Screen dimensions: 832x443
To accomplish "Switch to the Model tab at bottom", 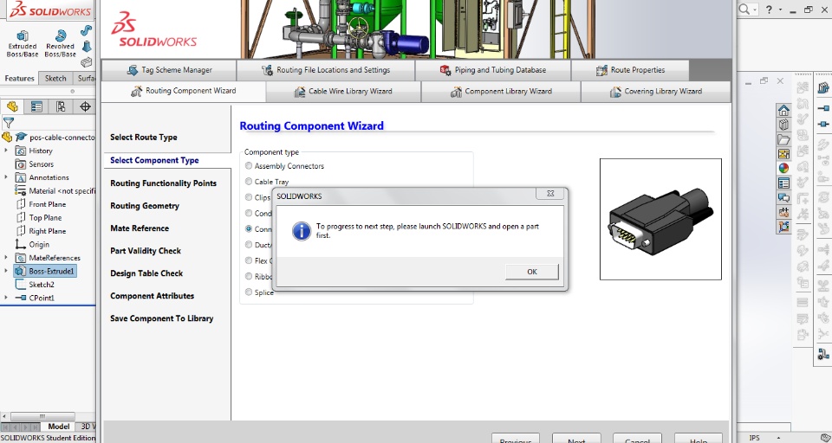I will pyautogui.click(x=58, y=426).
